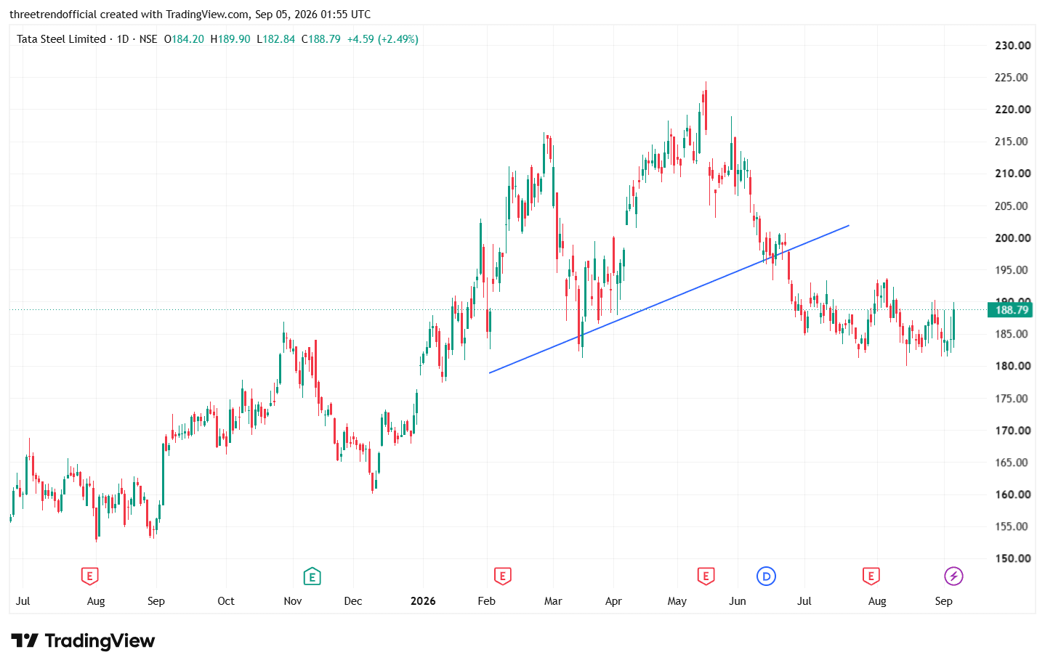1045x668 pixels.
Task: Click the 185.00 price axis label
Action: [1012, 334]
